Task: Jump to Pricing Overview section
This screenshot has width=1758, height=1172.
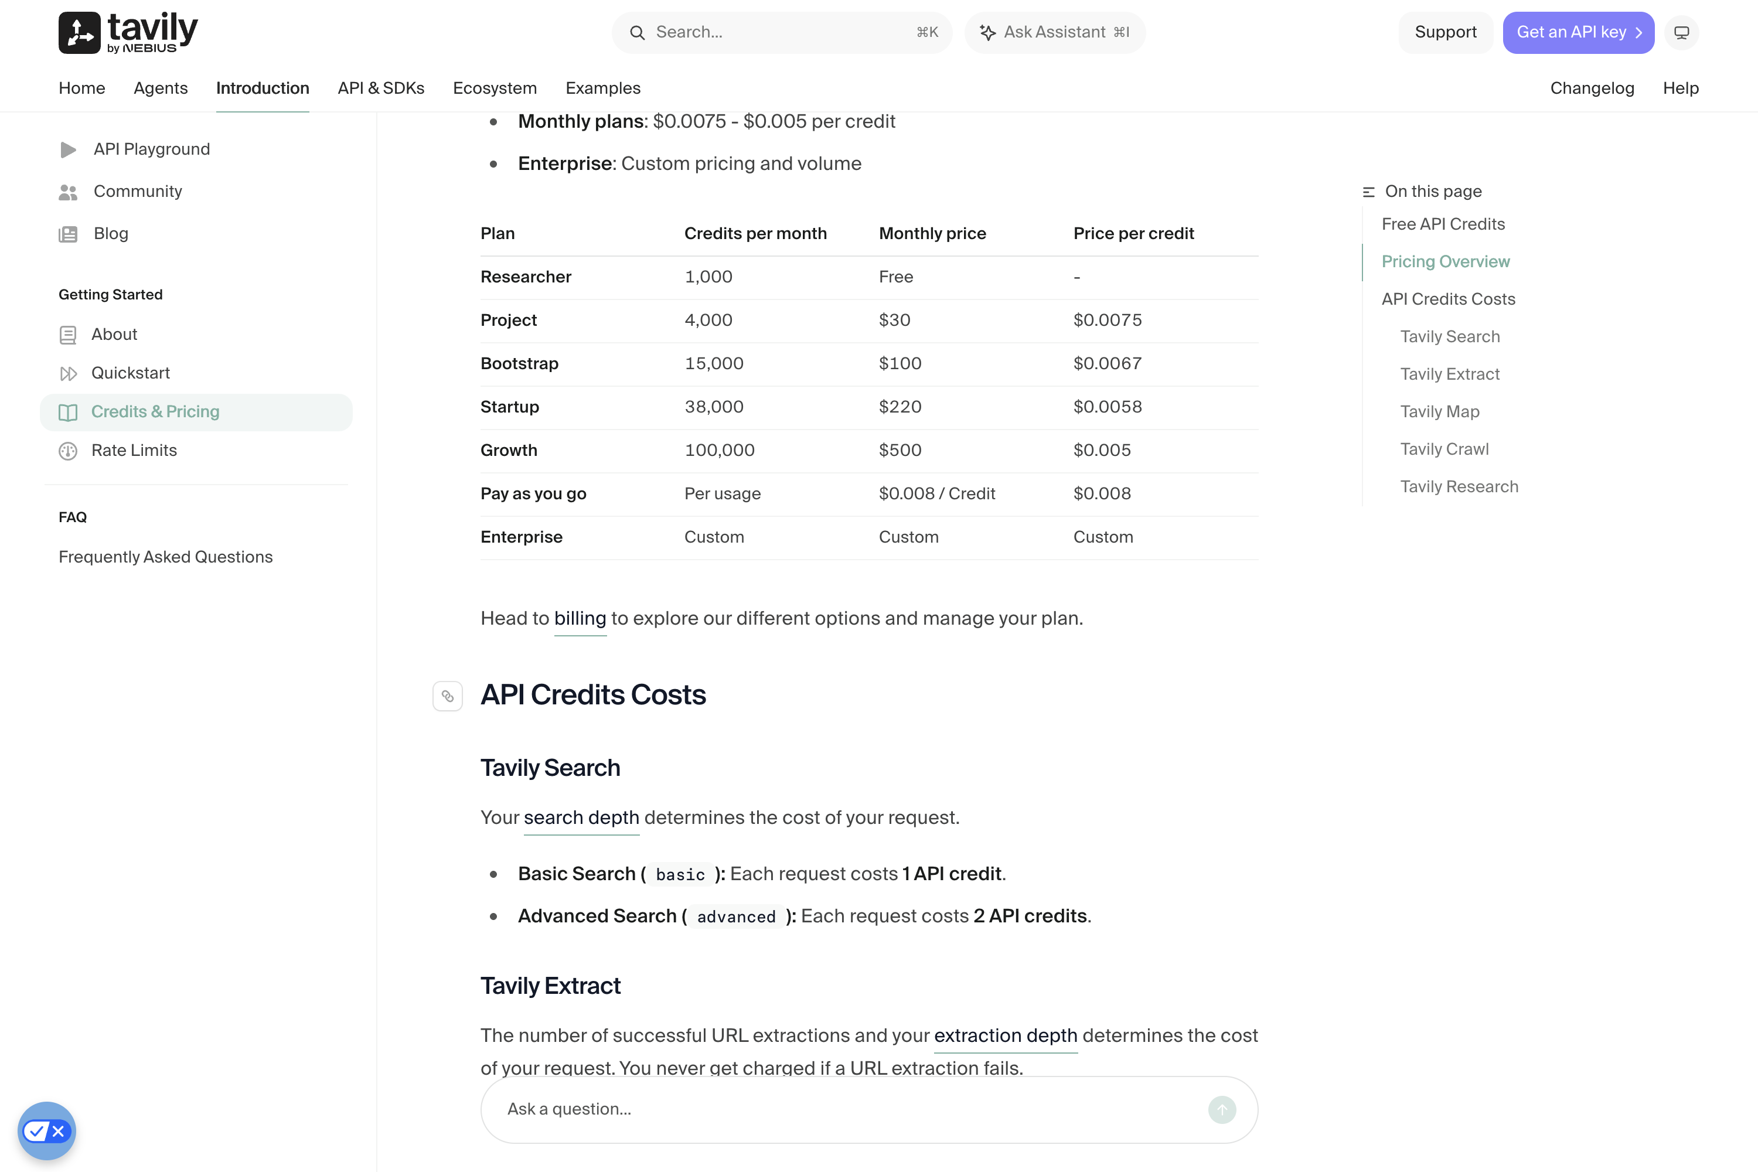Action: click(1446, 261)
